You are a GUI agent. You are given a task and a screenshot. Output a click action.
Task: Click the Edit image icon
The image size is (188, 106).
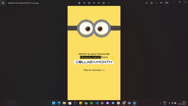click(79, 3)
